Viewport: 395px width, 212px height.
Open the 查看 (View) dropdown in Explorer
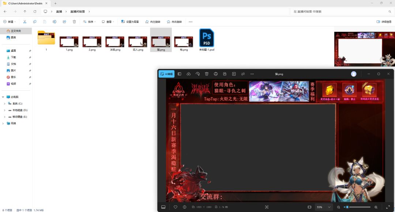[x=108, y=22]
